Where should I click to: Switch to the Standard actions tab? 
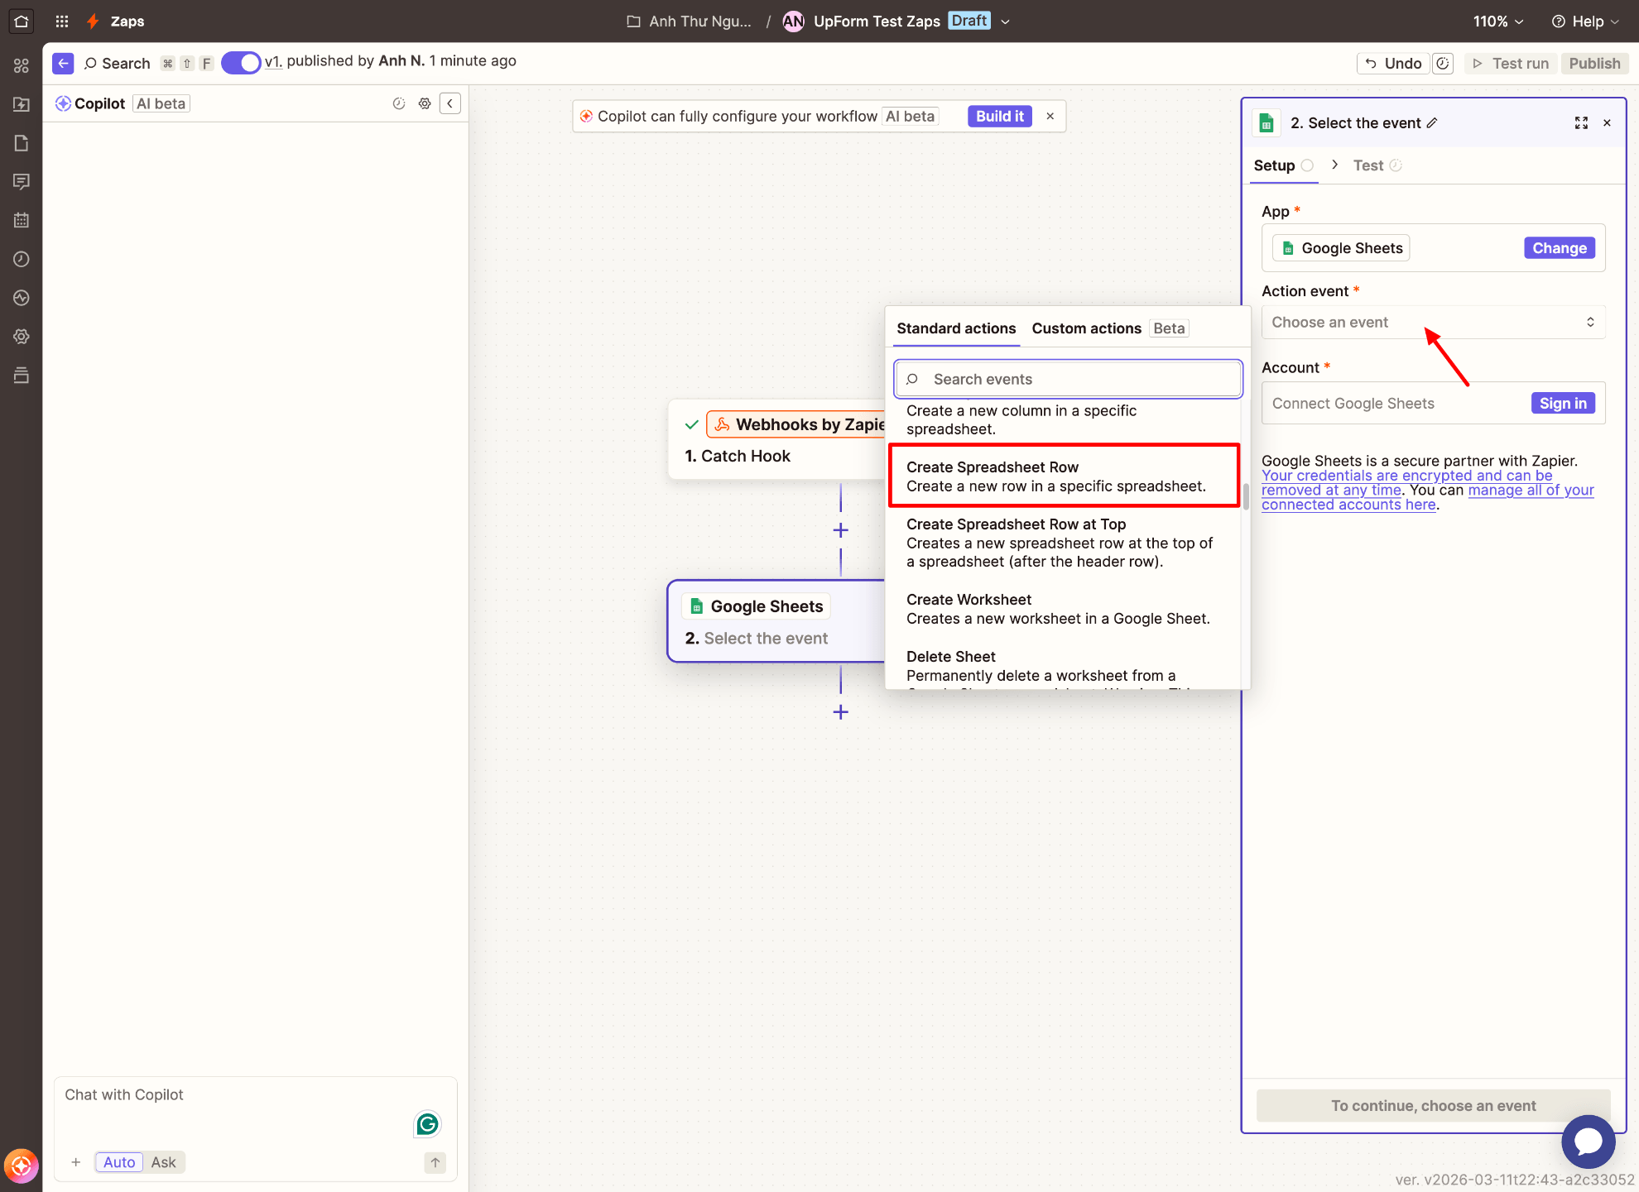click(x=956, y=328)
